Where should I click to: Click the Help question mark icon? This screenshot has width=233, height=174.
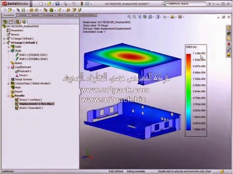coord(209,3)
